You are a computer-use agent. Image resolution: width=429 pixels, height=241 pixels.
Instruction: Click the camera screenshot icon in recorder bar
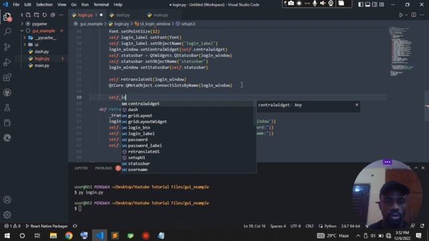(x=291, y=3)
